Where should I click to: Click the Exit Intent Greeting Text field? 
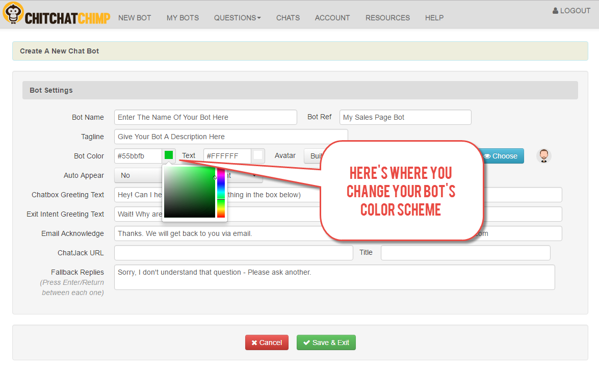(x=338, y=215)
